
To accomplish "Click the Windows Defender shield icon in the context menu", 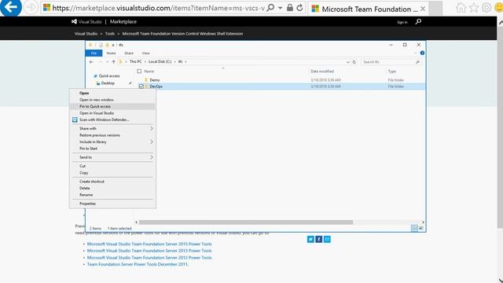I will tap(75, 119).
